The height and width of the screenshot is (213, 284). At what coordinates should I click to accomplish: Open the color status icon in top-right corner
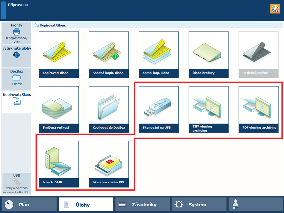275,9
